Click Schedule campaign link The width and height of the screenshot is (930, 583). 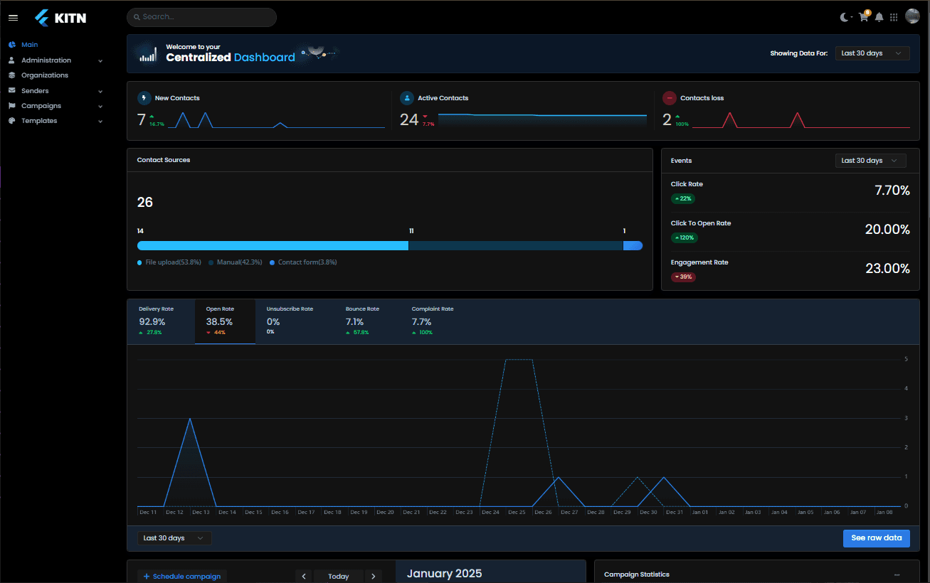pyautogui.click(x=182, y=577)
